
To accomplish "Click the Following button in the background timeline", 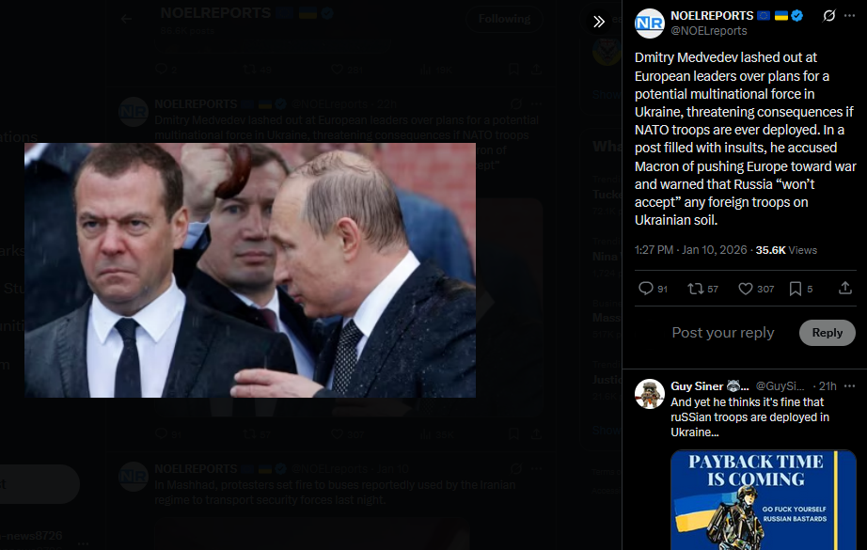I will pos(504,19).
